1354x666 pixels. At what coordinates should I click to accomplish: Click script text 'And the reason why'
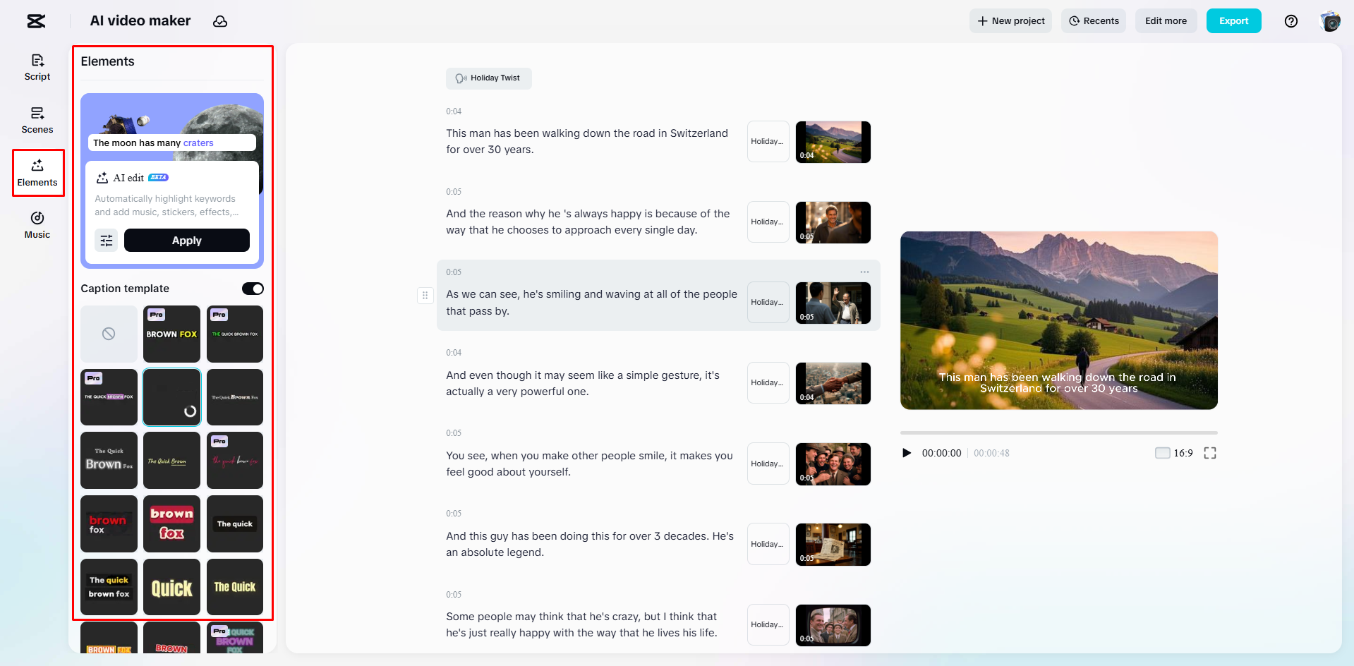(x=588, y=222)
